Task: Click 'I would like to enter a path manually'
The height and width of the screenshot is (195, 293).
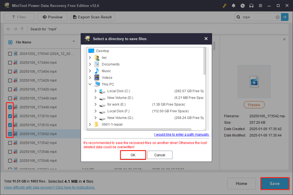Action: pos(182,135)
